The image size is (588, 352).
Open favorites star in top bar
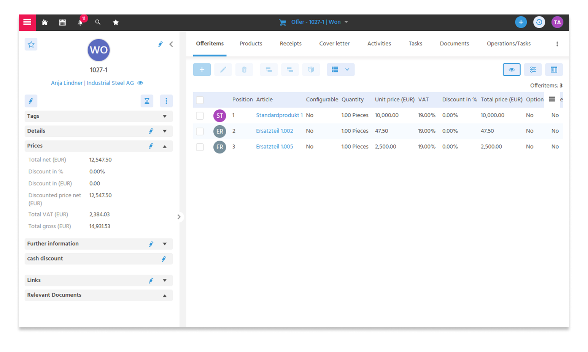pos(116,22)
